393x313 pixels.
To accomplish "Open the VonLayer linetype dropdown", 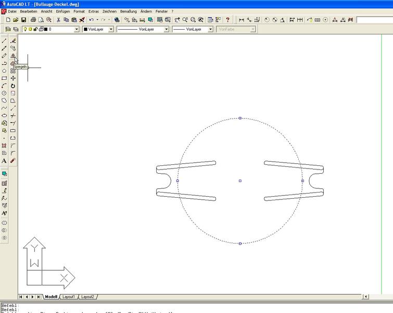I will (166, 29).
